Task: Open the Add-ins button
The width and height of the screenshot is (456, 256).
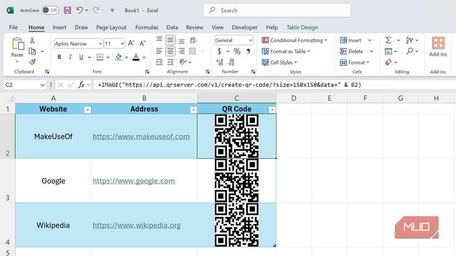Action: (x=438, y=47)
